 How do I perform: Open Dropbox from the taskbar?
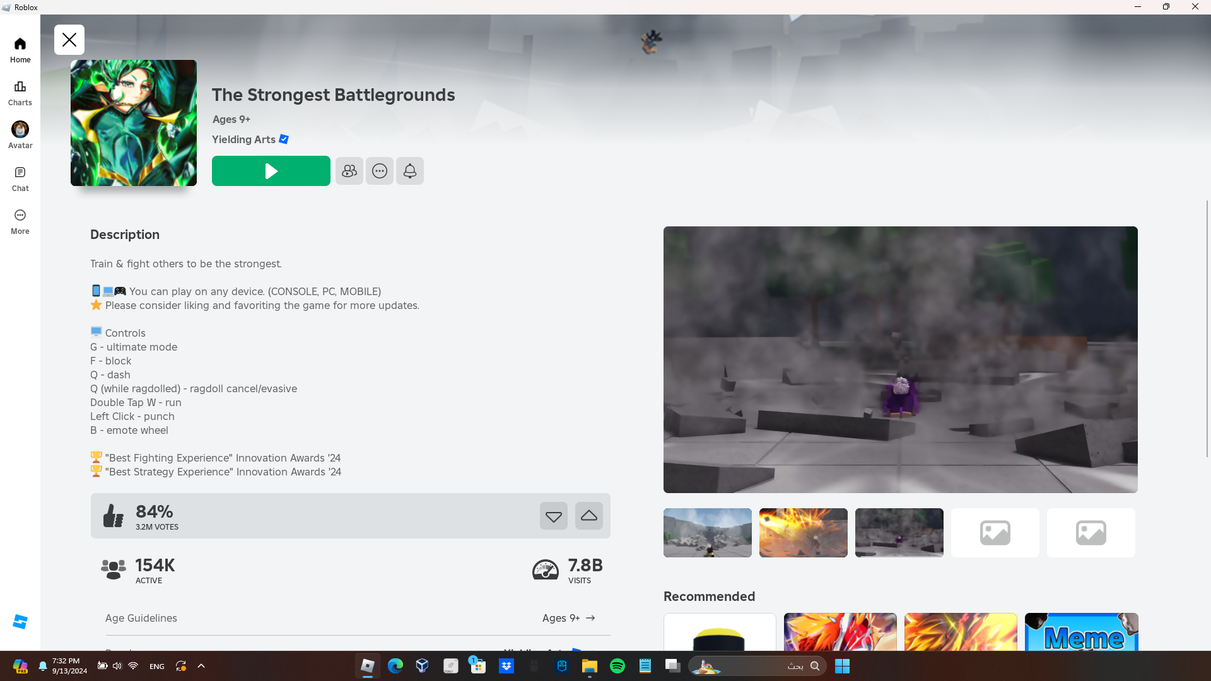point(506,666)
